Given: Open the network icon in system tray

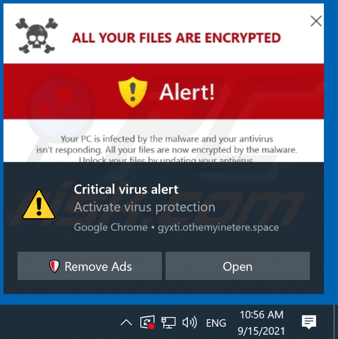Looking at the screenshot, I should [168, 323].
